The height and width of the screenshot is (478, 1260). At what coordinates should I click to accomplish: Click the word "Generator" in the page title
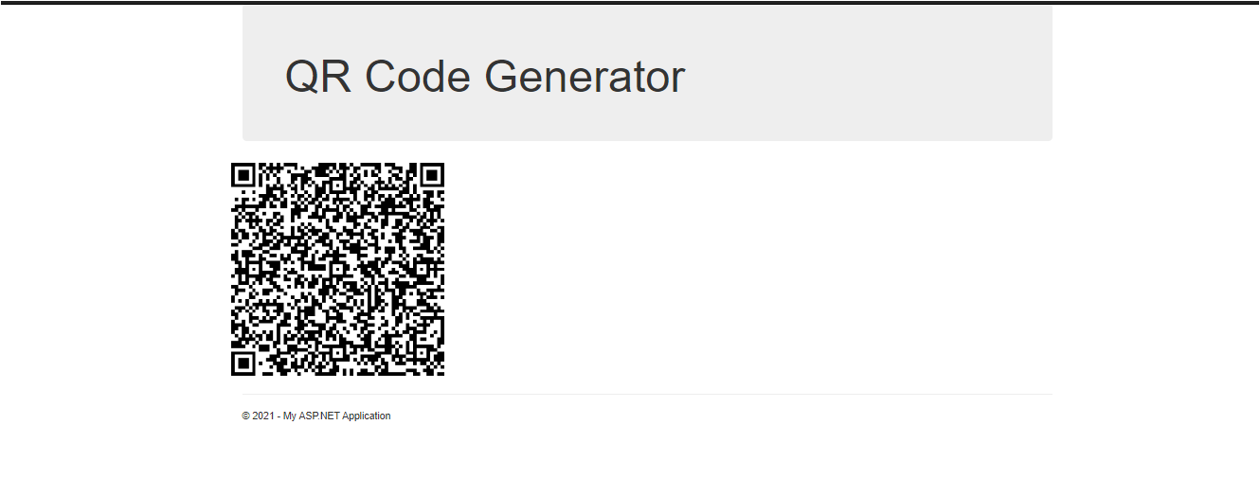[x=585, y=77]
